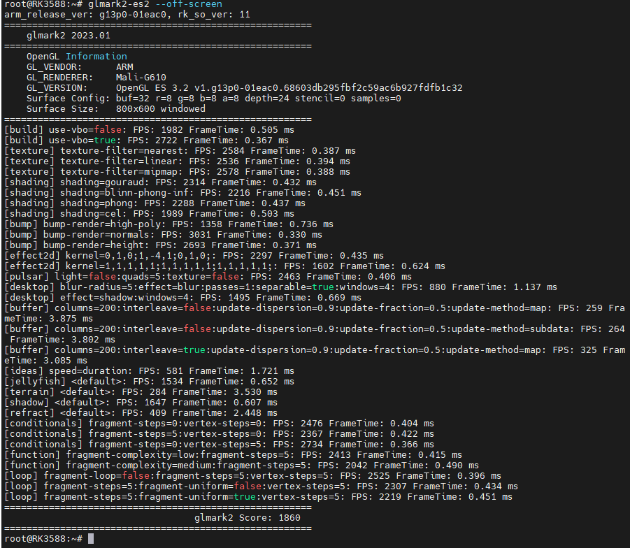Click the cursor at the final root@RK3588 prompt
The image size is (630, 548).
(x=91, y=538)
